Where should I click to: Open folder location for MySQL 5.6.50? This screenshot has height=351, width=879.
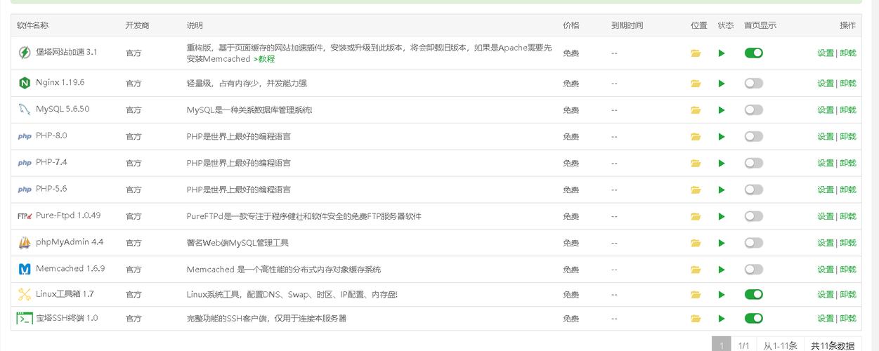click(x=696, y=110)
